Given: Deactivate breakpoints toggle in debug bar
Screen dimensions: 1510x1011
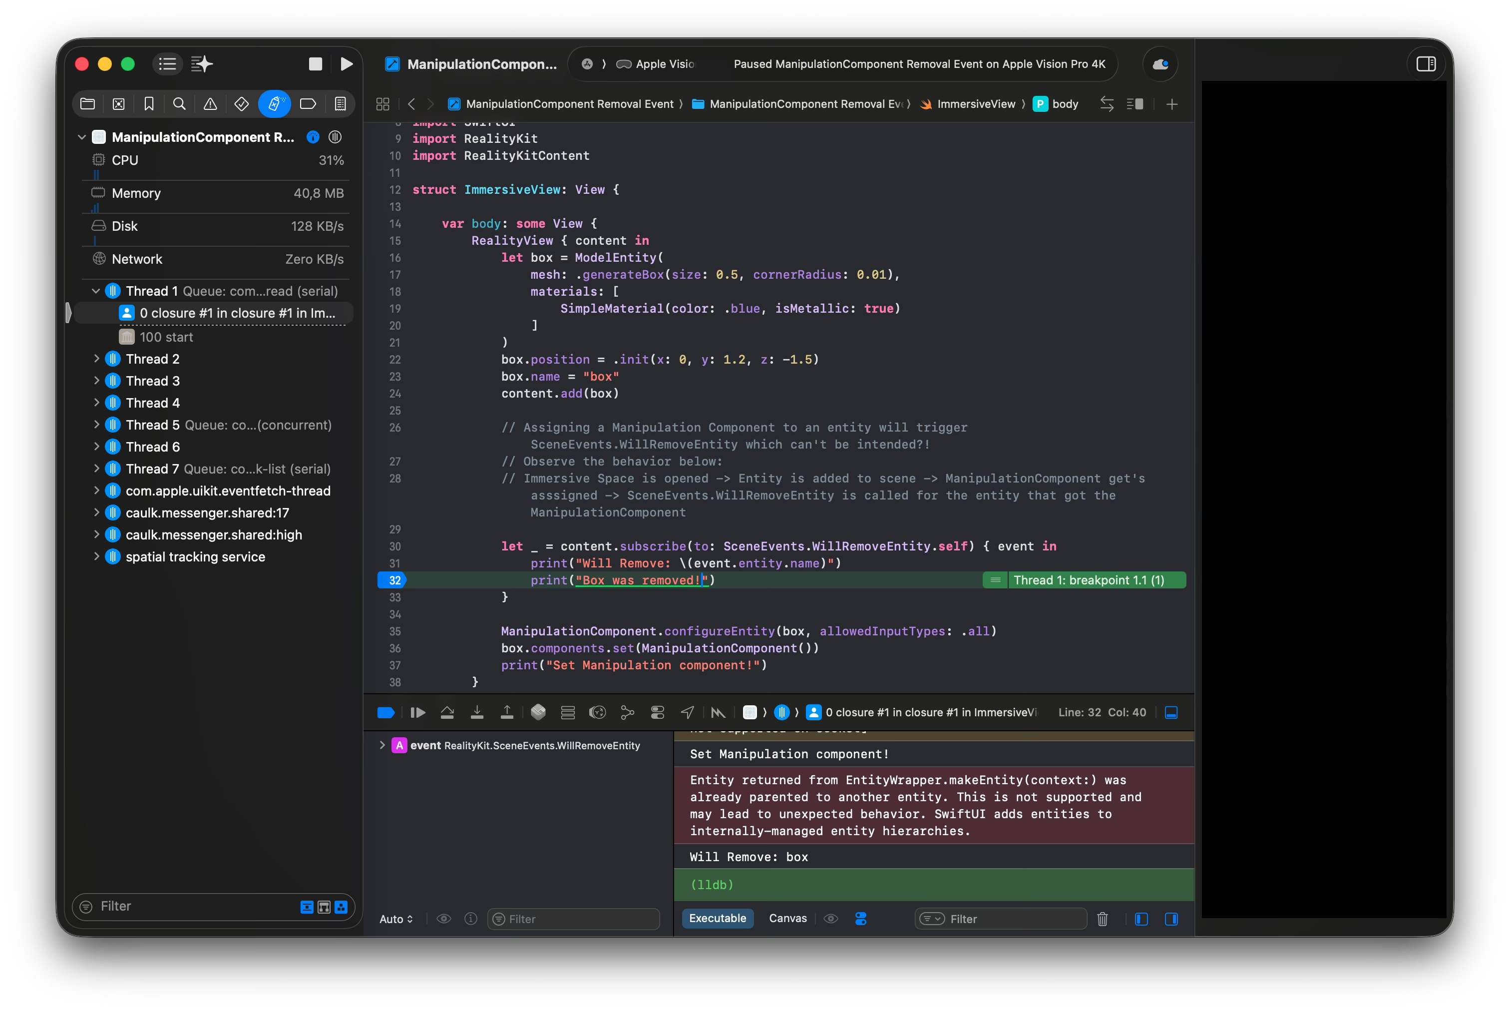Looking at the screenshot, I should point(386,712).
